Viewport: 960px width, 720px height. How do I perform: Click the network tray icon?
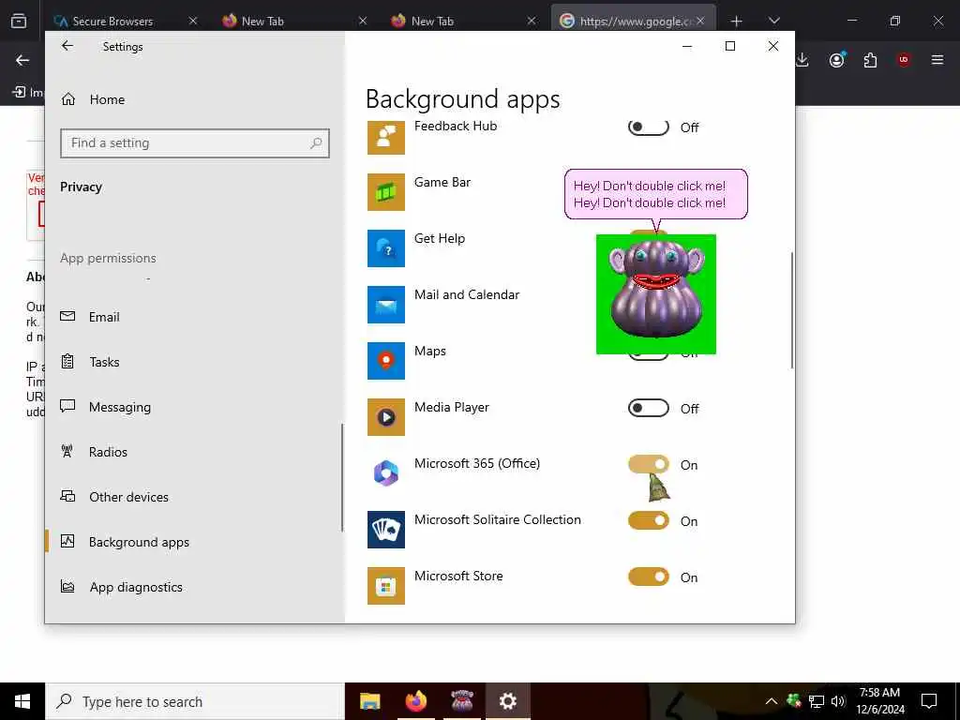click(817, 701)
